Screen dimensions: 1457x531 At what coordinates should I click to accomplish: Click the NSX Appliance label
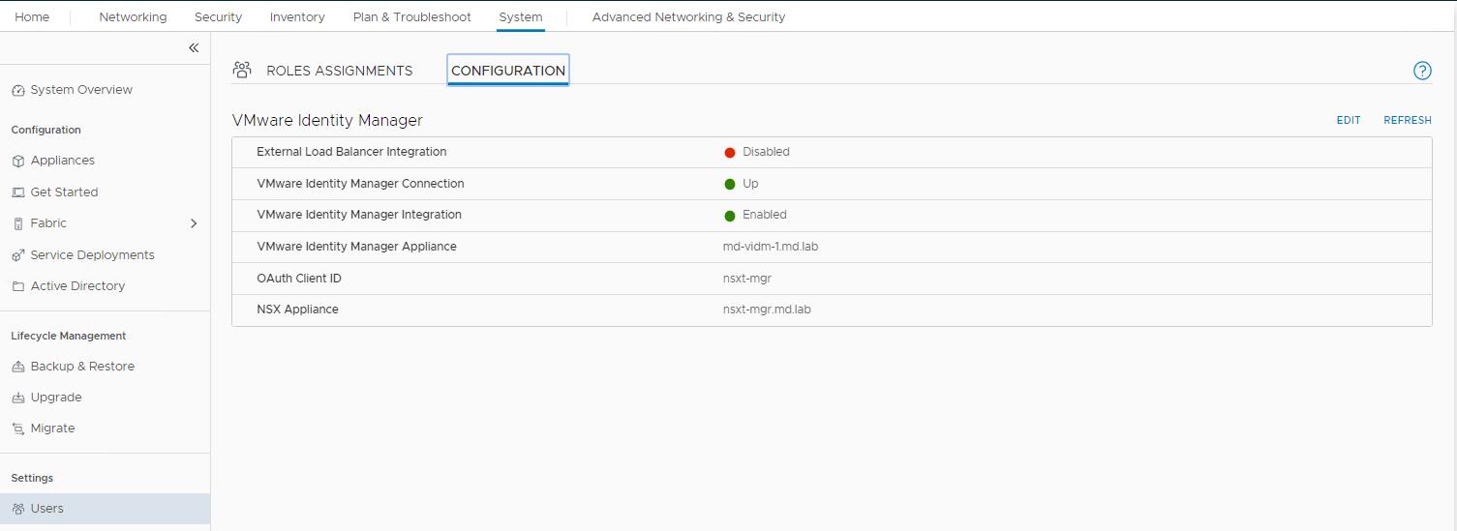(297, 310)
